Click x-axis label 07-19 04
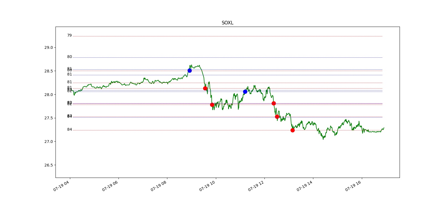Viewport: 444px width, 222px height. [x=61, y=186]
